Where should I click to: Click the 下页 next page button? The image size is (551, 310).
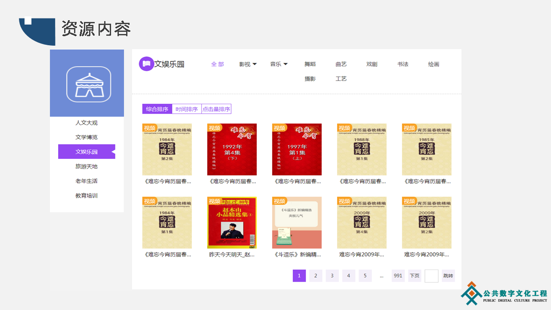415,276
